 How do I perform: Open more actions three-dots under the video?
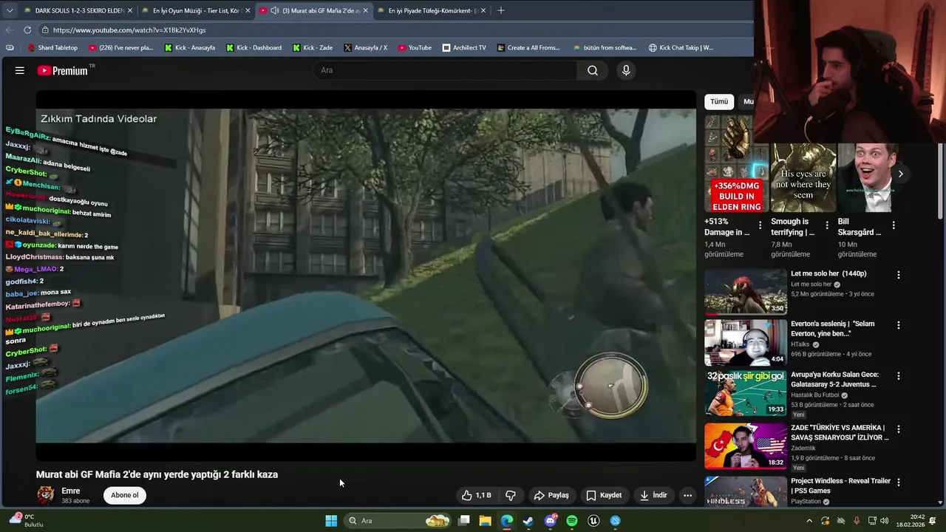[687, 495]
